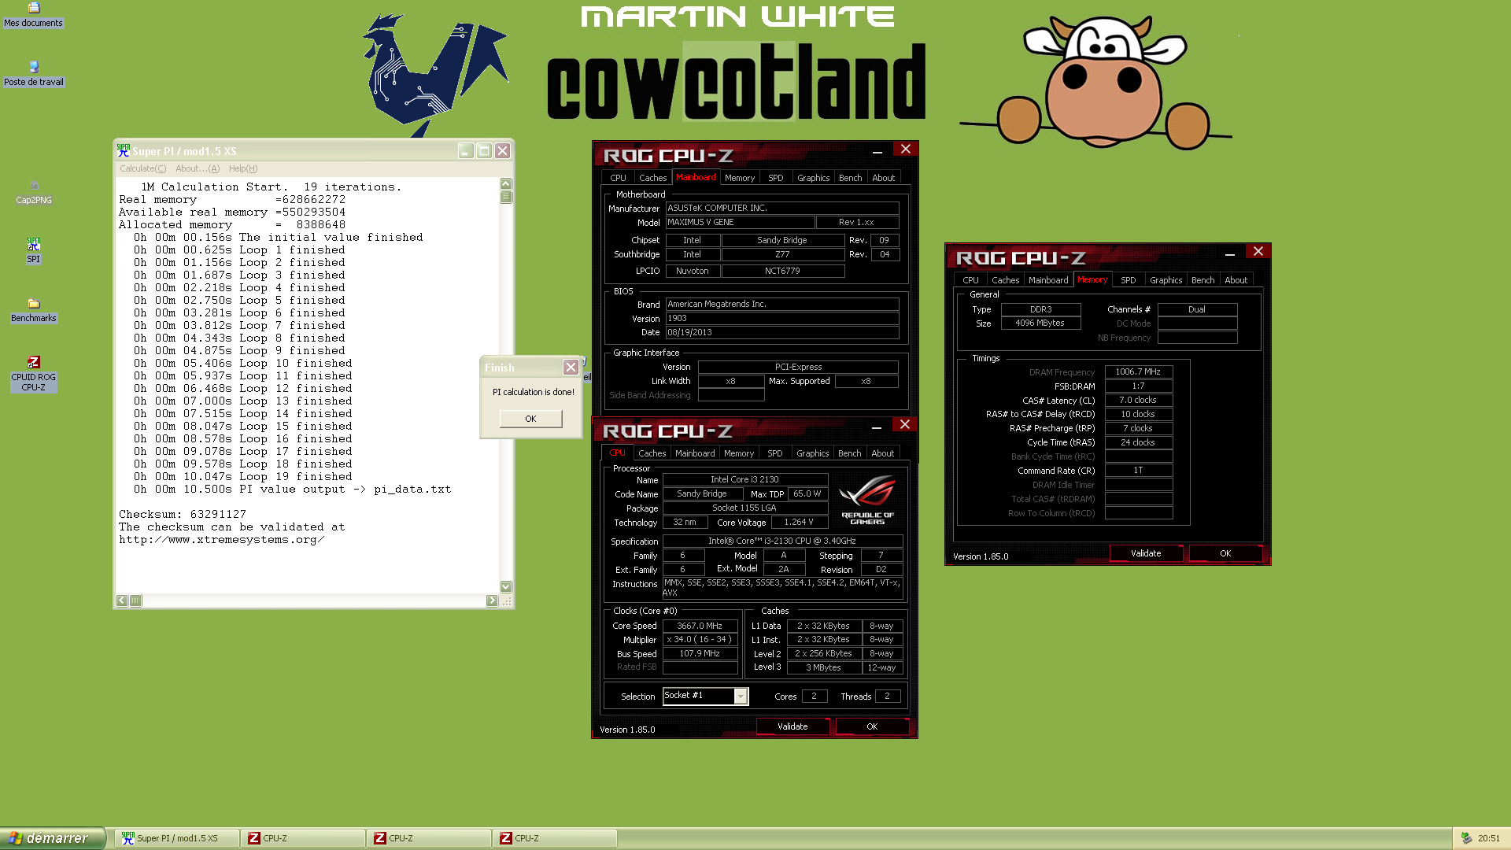Open Mainboard tab in the processor CPU-Z window
This screenshot has height=850, width=1511.
coord(695,453)
